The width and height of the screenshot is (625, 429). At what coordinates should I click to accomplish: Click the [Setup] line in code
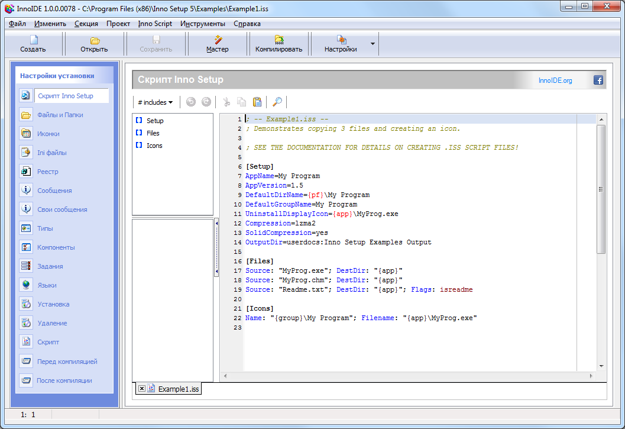260,166
